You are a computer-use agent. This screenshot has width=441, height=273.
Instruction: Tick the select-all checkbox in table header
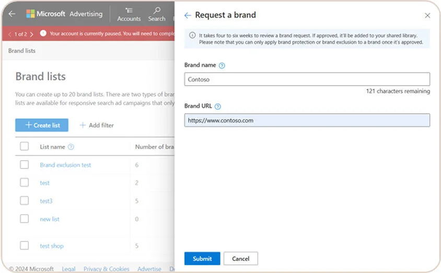(x=25, y=147)
